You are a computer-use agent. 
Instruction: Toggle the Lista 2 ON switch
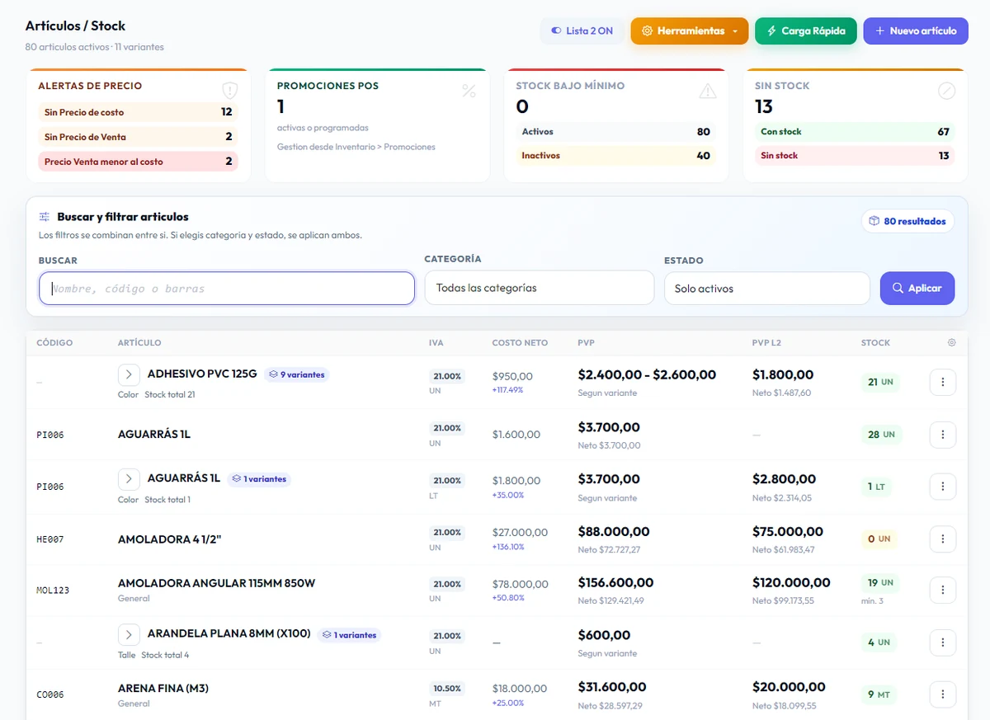[x=582, y=31]
